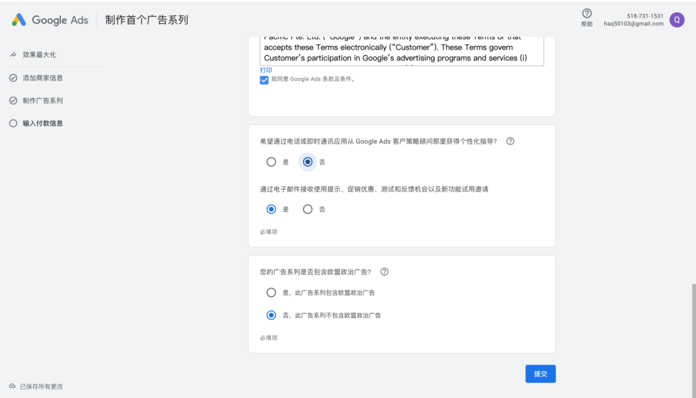696x398 pixels.
Task: Click the 添加商家信息 checkmark icon
Action: point(13,78)
